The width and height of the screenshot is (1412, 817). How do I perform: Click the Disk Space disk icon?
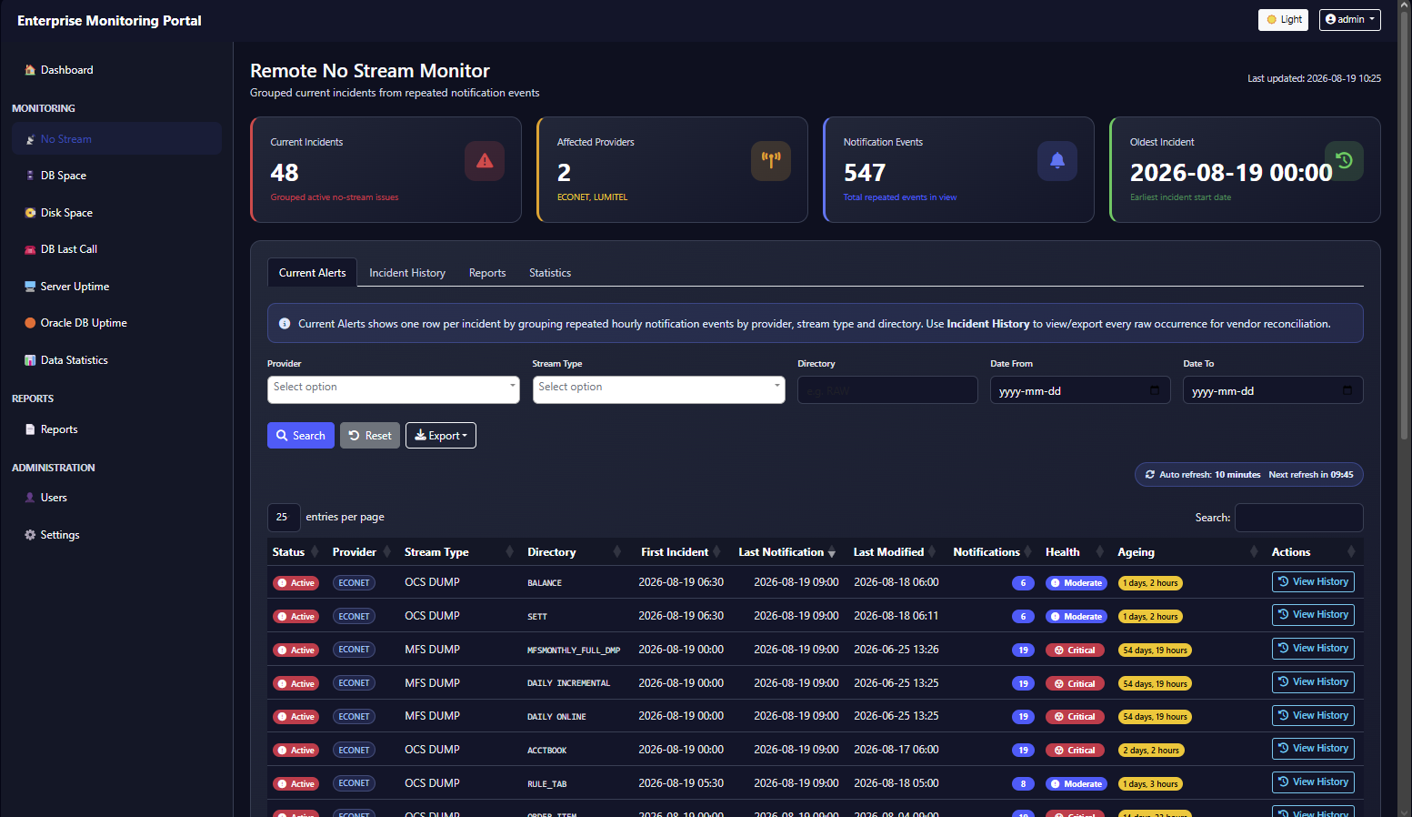click(x=30, y=213)
